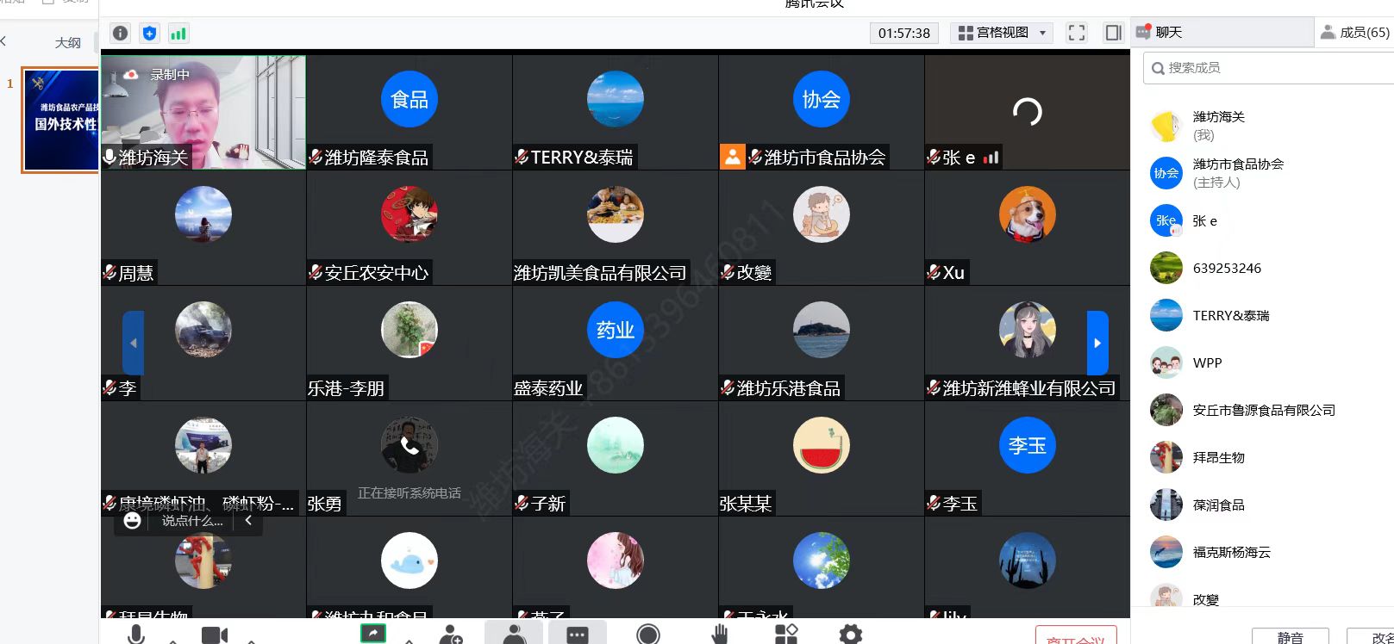Select WPP in the members list

pos(1262,362)
